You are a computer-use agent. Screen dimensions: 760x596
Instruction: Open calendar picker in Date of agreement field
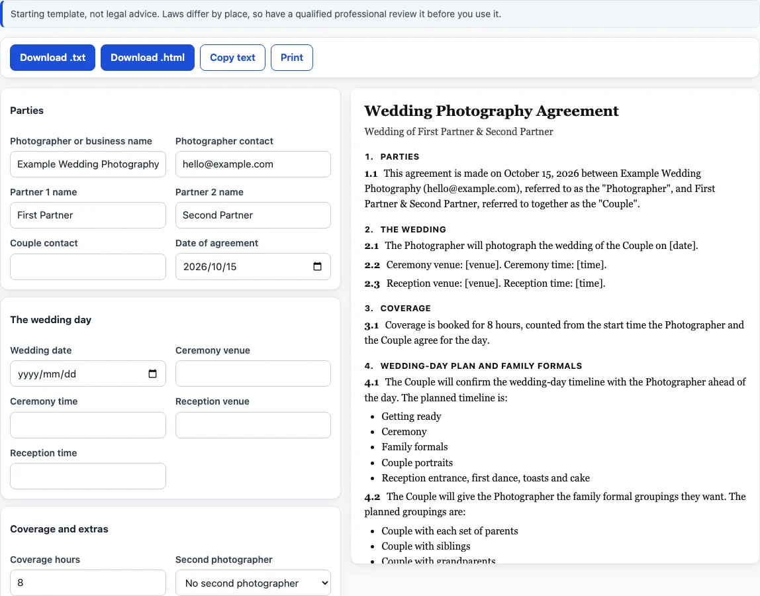pyautogui.click(x=318, y=266)
